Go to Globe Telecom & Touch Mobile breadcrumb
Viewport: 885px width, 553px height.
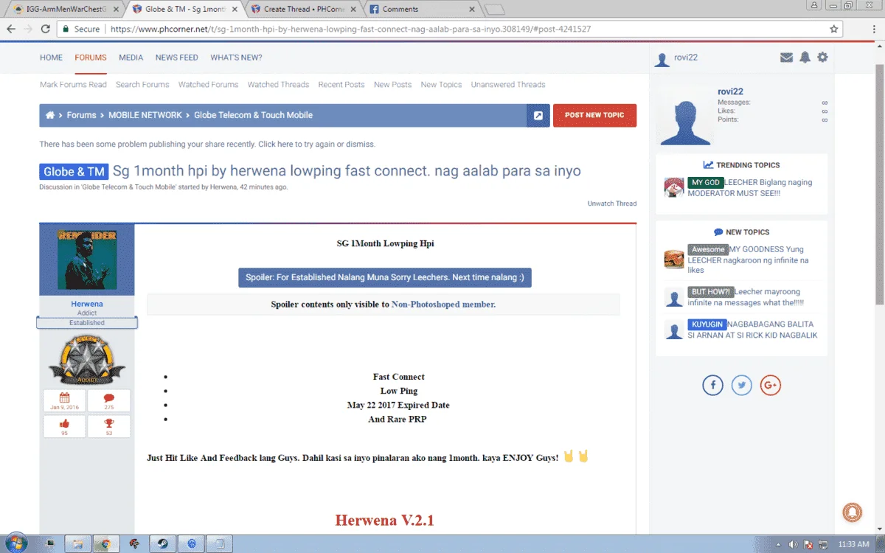[x=253, y=115]
